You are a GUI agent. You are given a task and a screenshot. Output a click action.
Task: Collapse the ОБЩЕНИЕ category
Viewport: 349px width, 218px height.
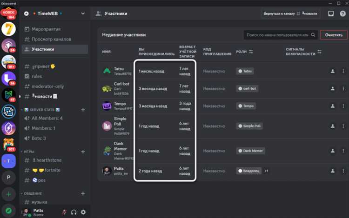tap(31, 193)
